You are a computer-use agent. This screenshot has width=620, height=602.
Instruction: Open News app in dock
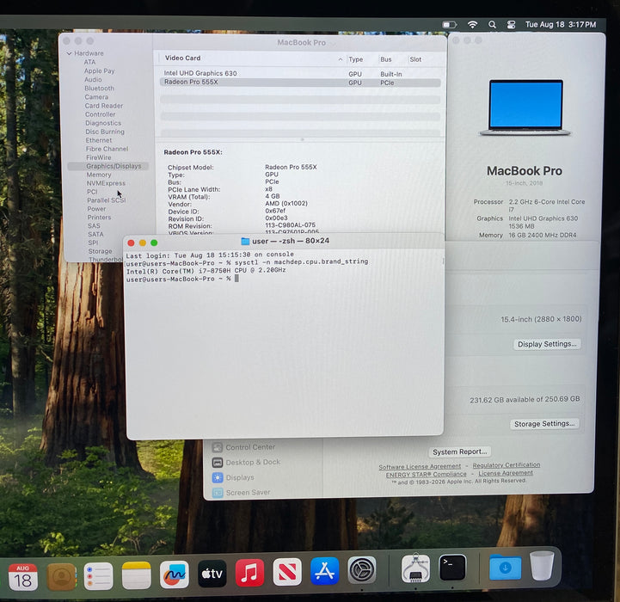(x=287, y=572)
